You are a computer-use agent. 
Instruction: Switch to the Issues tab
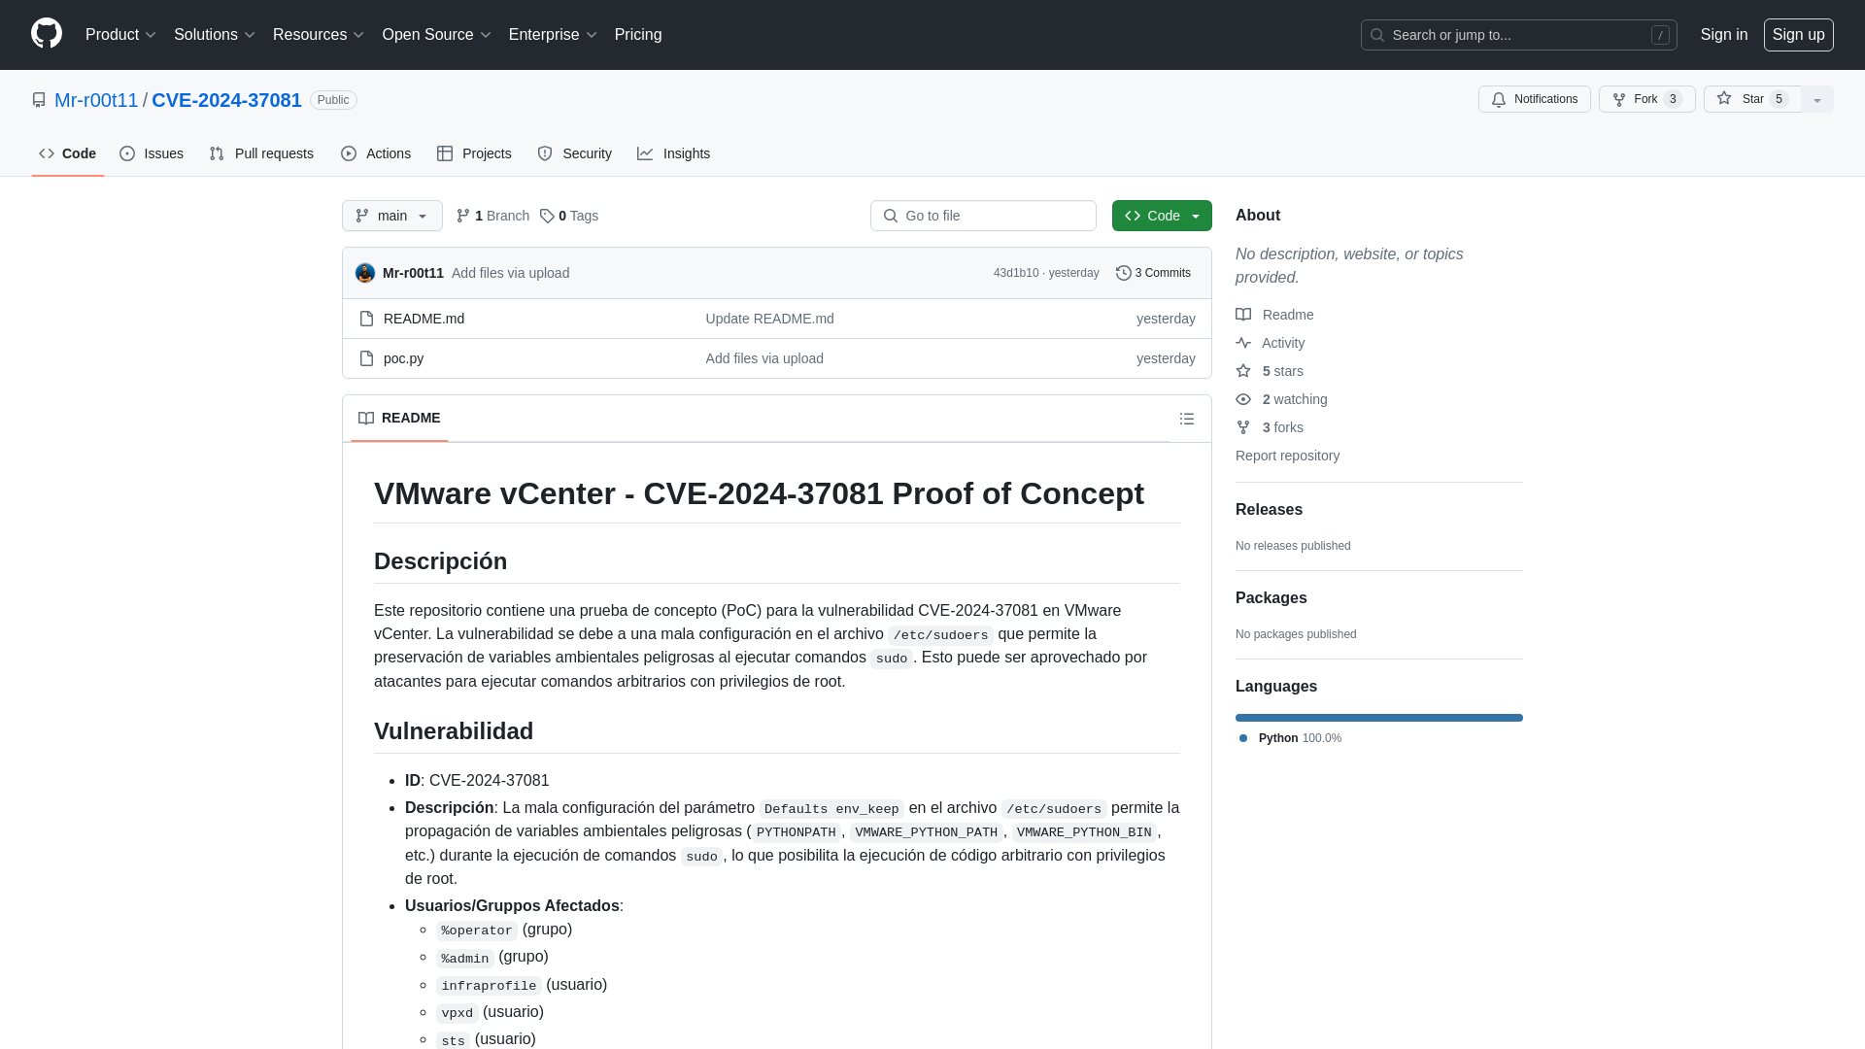click(x=152, y=153)
